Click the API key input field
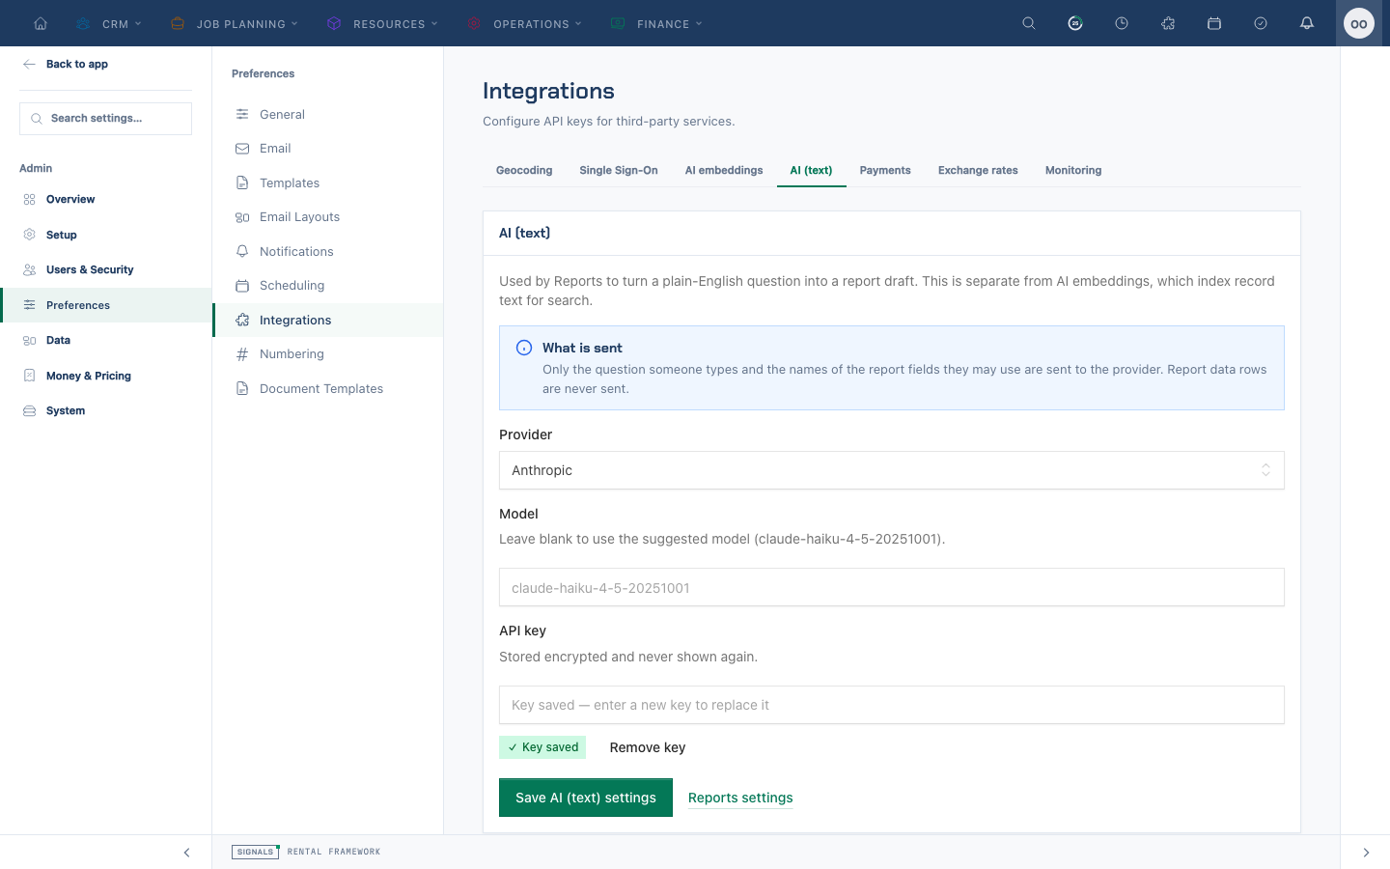Viewport: 1390px width, 869px height. click(x=892, y=705)
